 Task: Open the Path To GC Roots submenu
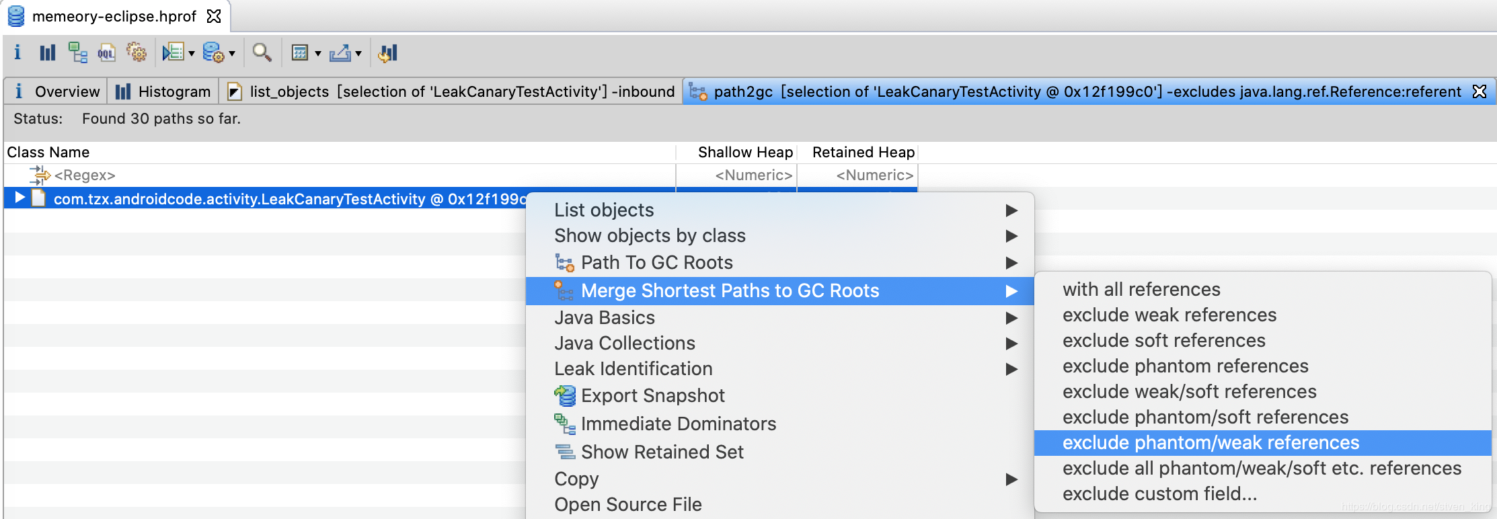click(x=780, y=263)
